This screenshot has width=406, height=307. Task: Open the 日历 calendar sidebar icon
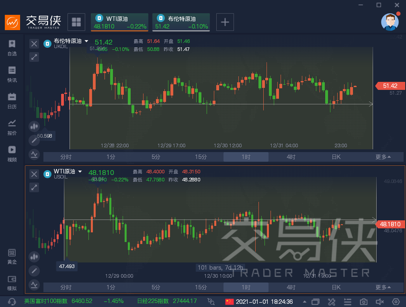pos(12,101)
